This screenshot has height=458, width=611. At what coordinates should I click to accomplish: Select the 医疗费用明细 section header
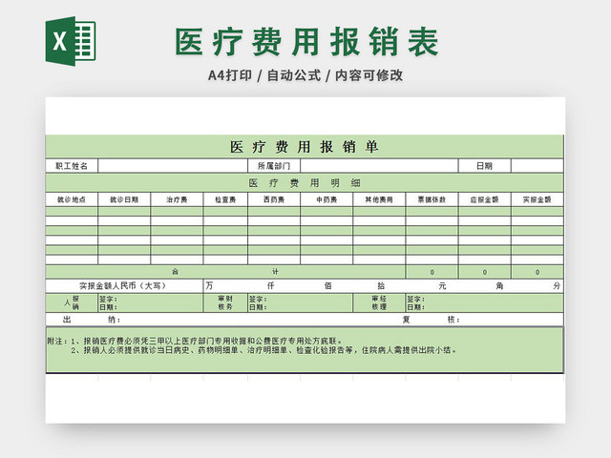tap(305, 183)
